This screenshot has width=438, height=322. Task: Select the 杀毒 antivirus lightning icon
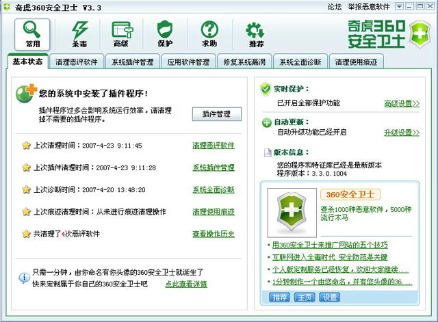79,33
